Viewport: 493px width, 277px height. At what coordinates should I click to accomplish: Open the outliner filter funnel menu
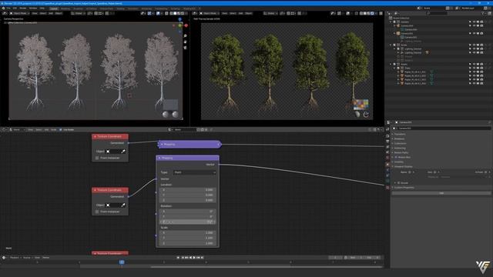click(483, 14)
